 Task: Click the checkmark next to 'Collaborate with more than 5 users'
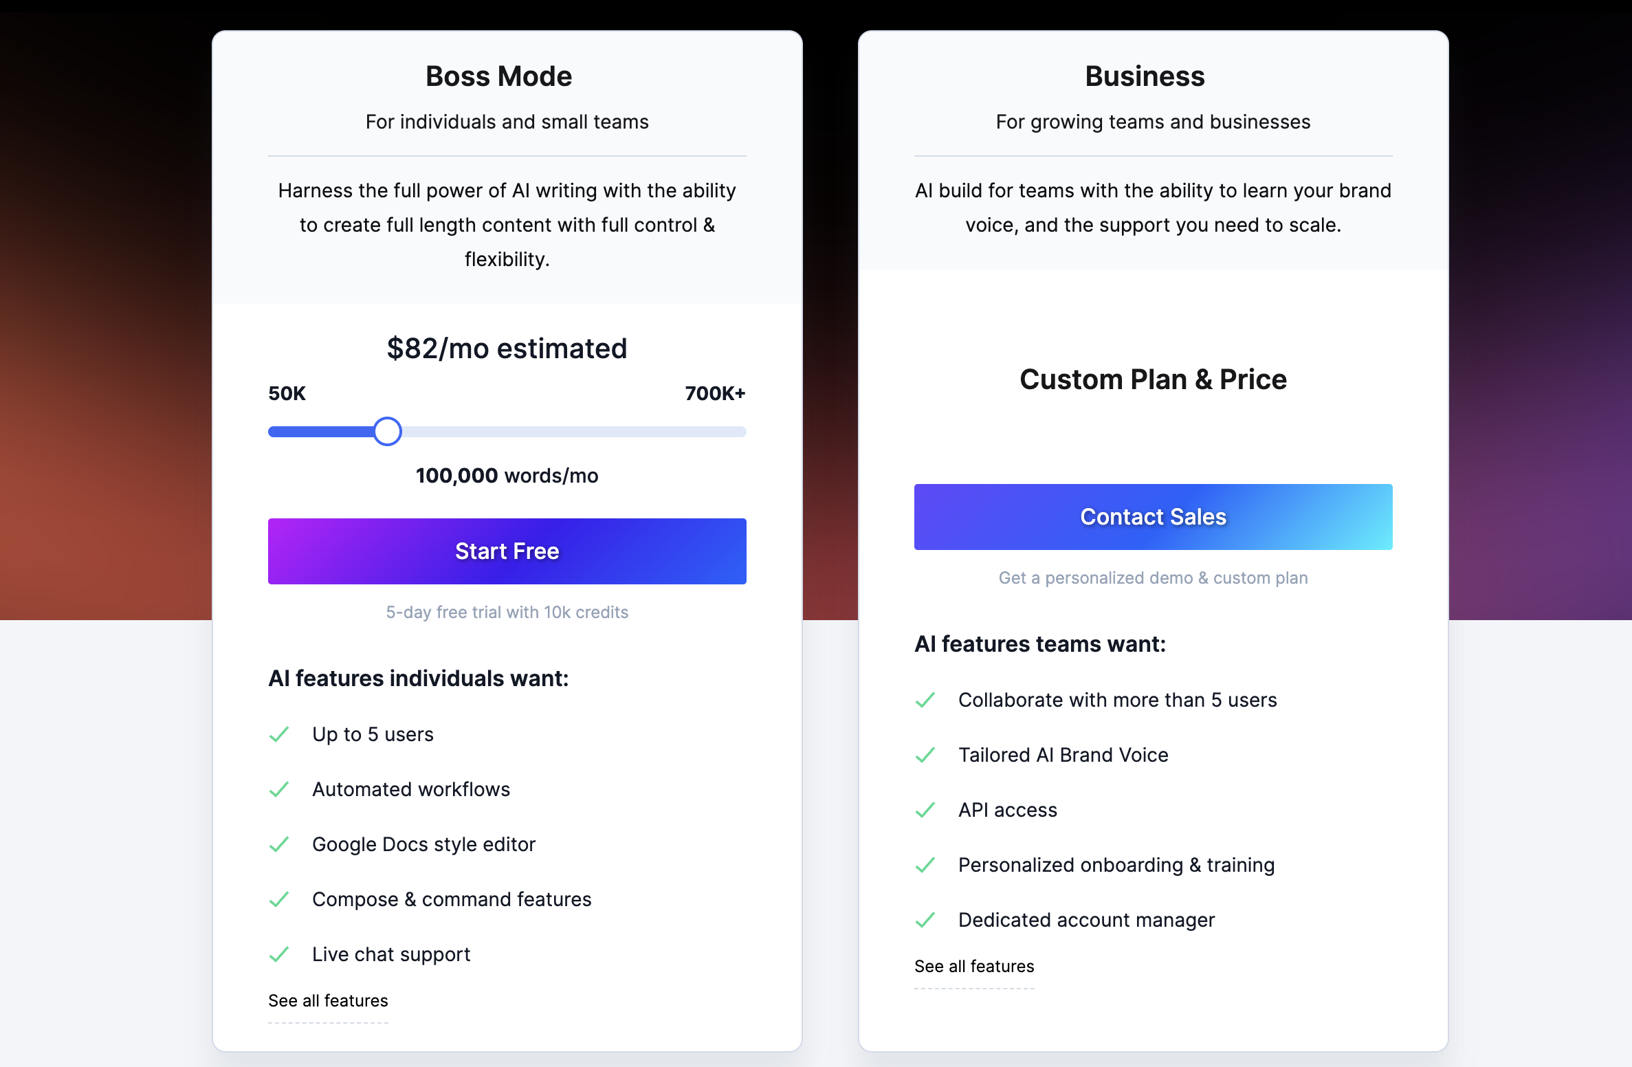point(925,700)
